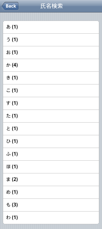Choose the ほ (1) list item

pyautogui.click(x=51, y=167)
